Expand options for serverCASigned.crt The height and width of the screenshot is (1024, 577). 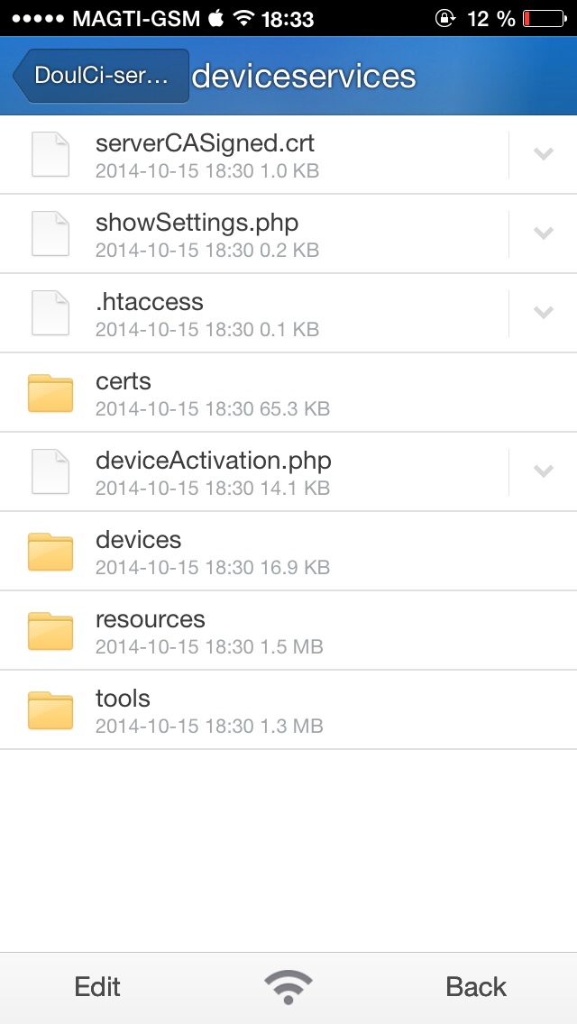543,154
